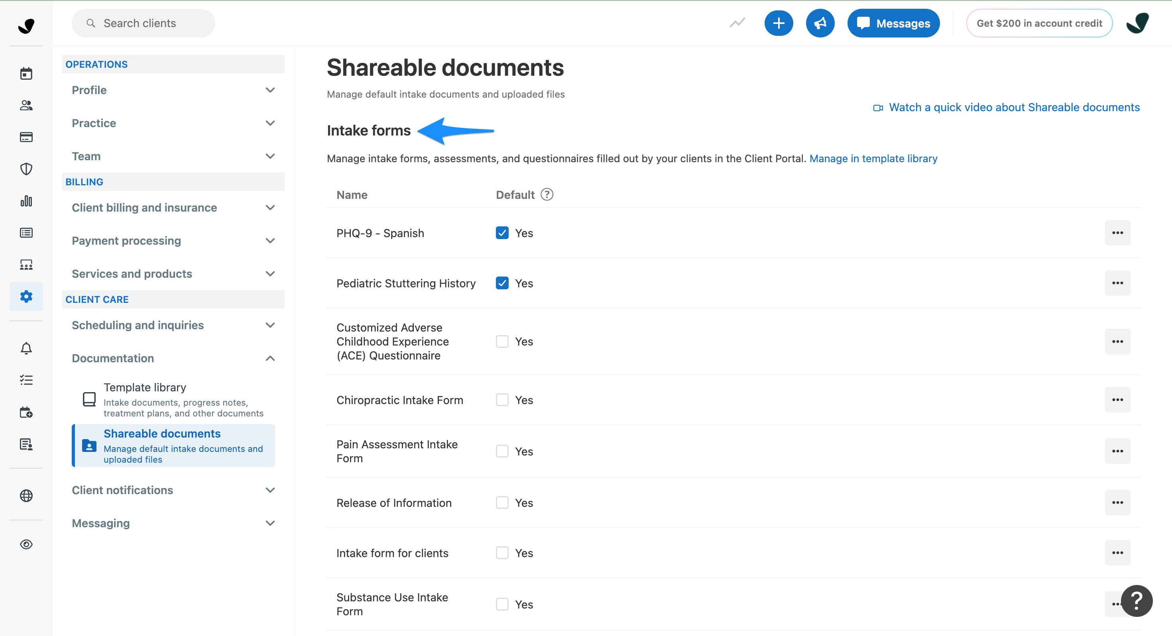The height and width of the screenshot is (636, 1172).
Task: Open the round help button at bottom right
Action: coord(1137,601)
